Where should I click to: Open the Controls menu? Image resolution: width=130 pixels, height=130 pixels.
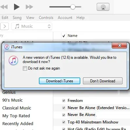pos(46,18)
